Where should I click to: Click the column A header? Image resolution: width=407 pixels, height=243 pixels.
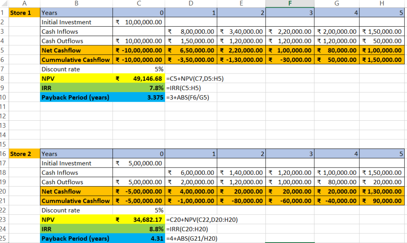pos(24,4)
